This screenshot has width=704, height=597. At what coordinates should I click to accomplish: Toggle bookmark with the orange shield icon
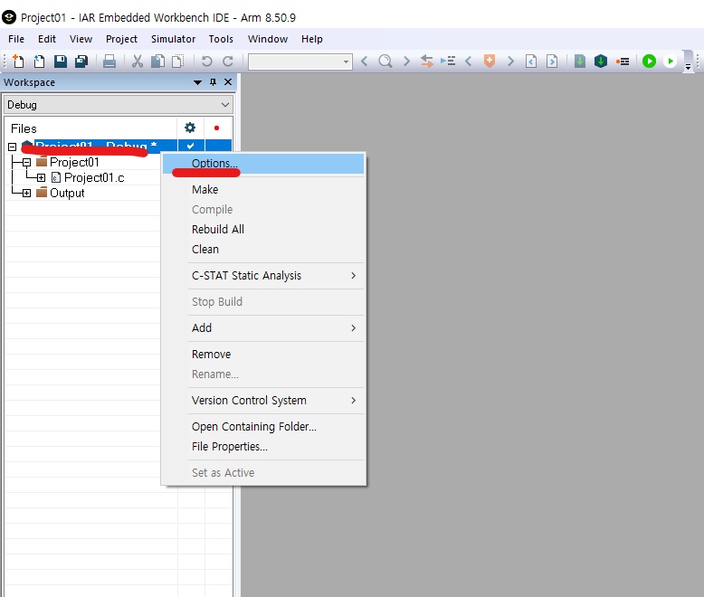pyautogui.click(x=490, y=61)
